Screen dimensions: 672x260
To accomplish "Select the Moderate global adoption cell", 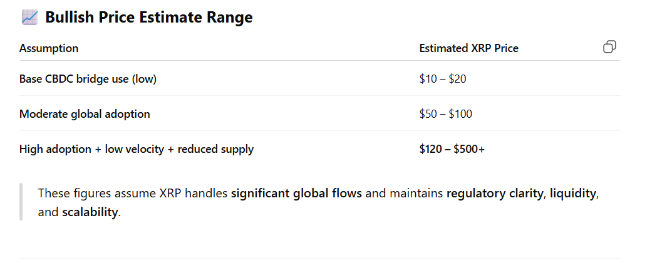I will click(x=85, y=114).
